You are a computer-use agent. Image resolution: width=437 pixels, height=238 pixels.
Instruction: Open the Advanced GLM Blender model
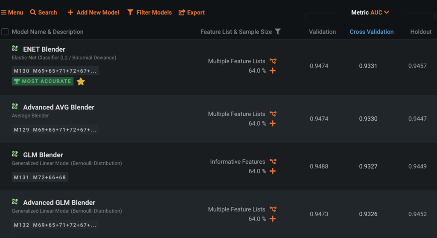[x=59, y=203]
